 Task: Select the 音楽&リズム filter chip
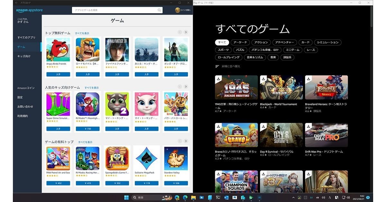255,57
